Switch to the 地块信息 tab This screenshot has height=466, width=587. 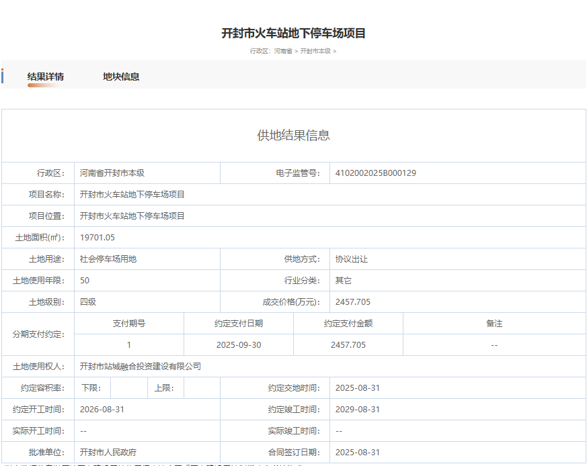coord(121,77)
